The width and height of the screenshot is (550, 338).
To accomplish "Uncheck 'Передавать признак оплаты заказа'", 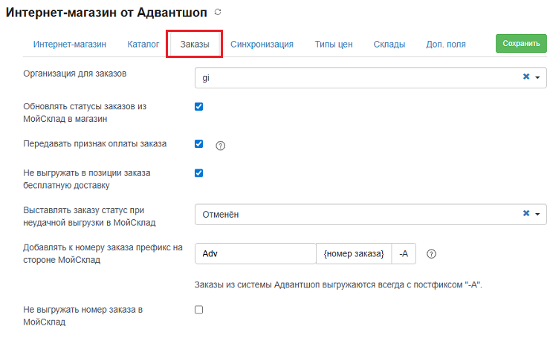I will pyautogui.click(x=199, y=144).
